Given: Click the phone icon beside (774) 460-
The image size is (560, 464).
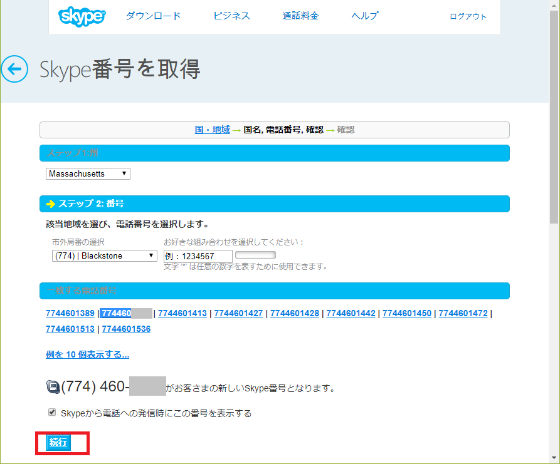Looking at the screenshot, I should click(x=53, y=386).
